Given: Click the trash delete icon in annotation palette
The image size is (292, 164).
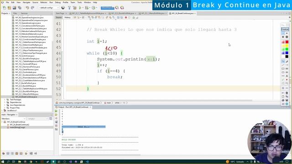Looking at the screenshot, I should (287, 93).
